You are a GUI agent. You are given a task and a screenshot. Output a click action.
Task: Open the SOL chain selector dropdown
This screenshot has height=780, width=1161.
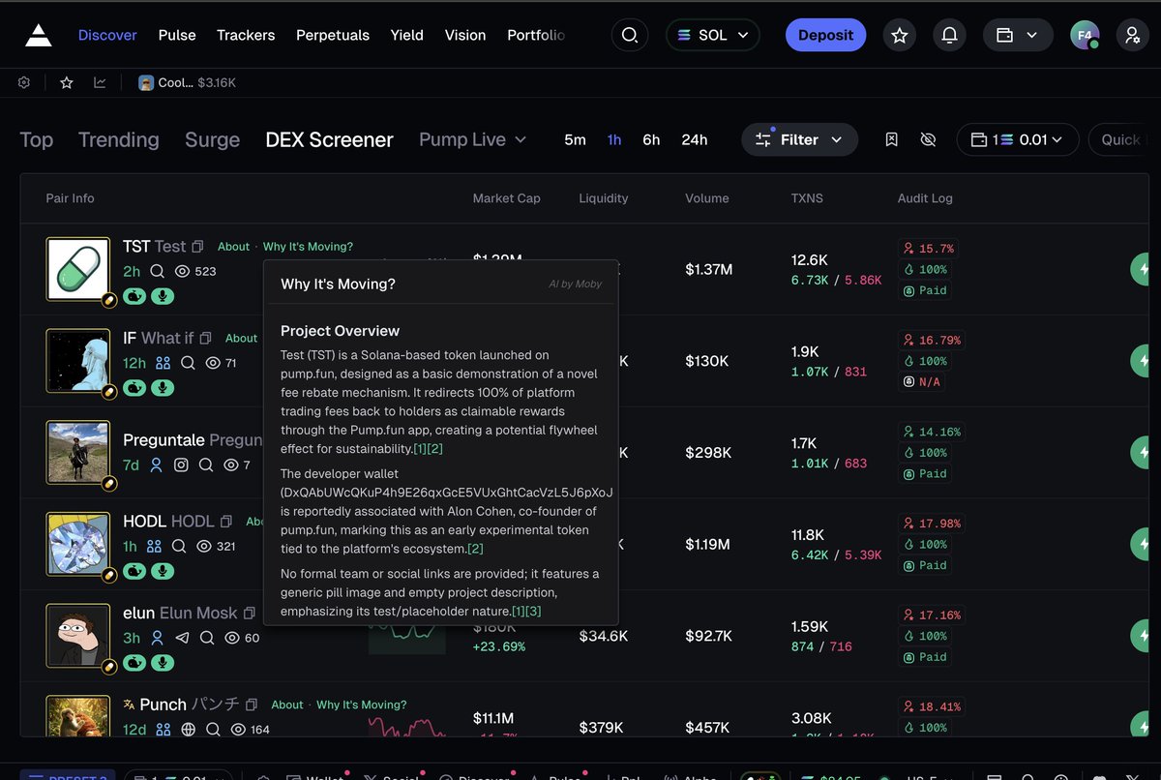click(713, 35)
